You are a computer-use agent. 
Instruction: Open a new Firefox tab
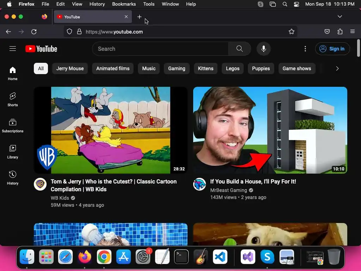pos(139,17)
